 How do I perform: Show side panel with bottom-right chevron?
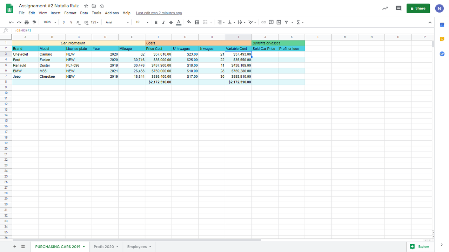(442, 245)
